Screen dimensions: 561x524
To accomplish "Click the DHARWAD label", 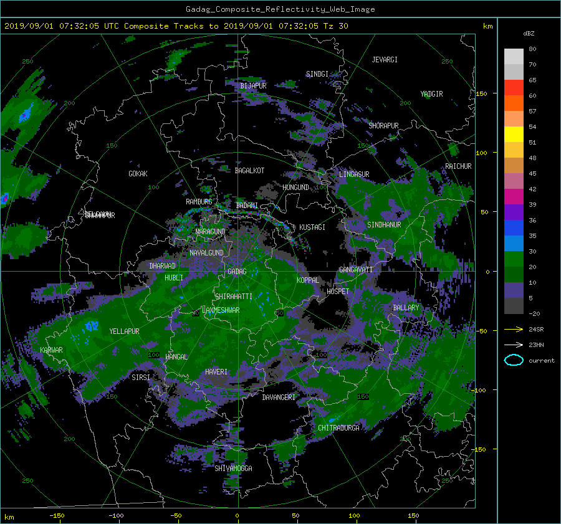I will pyautogui.click(x=163, y=266).
